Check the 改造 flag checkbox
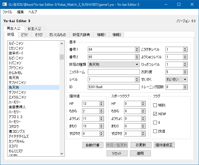Image resolution: width=199 pixels, height=165 pixels. coord(155,131)
